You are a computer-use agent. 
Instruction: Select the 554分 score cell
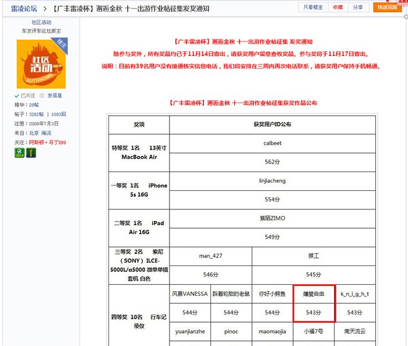pyautogui.click(x=272, y=200)
